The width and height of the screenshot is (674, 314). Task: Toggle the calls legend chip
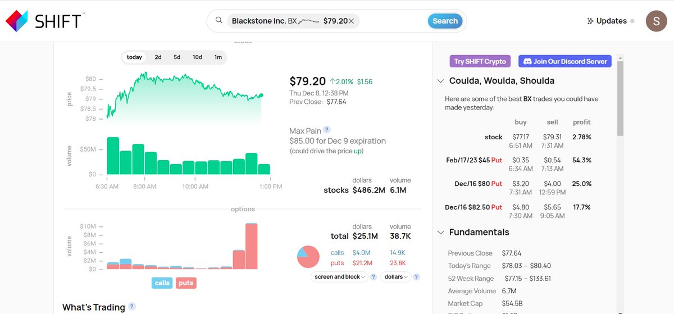pyautogui.click(x=162, y=283)
